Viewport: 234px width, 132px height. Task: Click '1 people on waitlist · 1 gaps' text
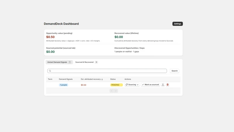(127, 52)
